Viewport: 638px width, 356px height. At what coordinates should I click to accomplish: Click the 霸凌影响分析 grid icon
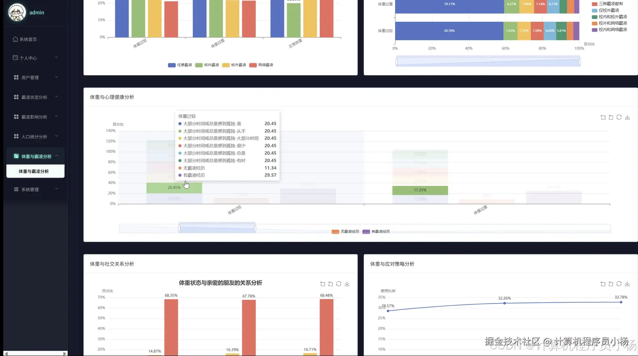tap(16, 117)
